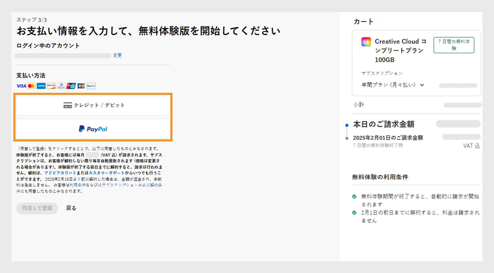This screenshot has height=273, width=494.
Task: Click the 変更 link to change account
Action: [x=117, y=55]
